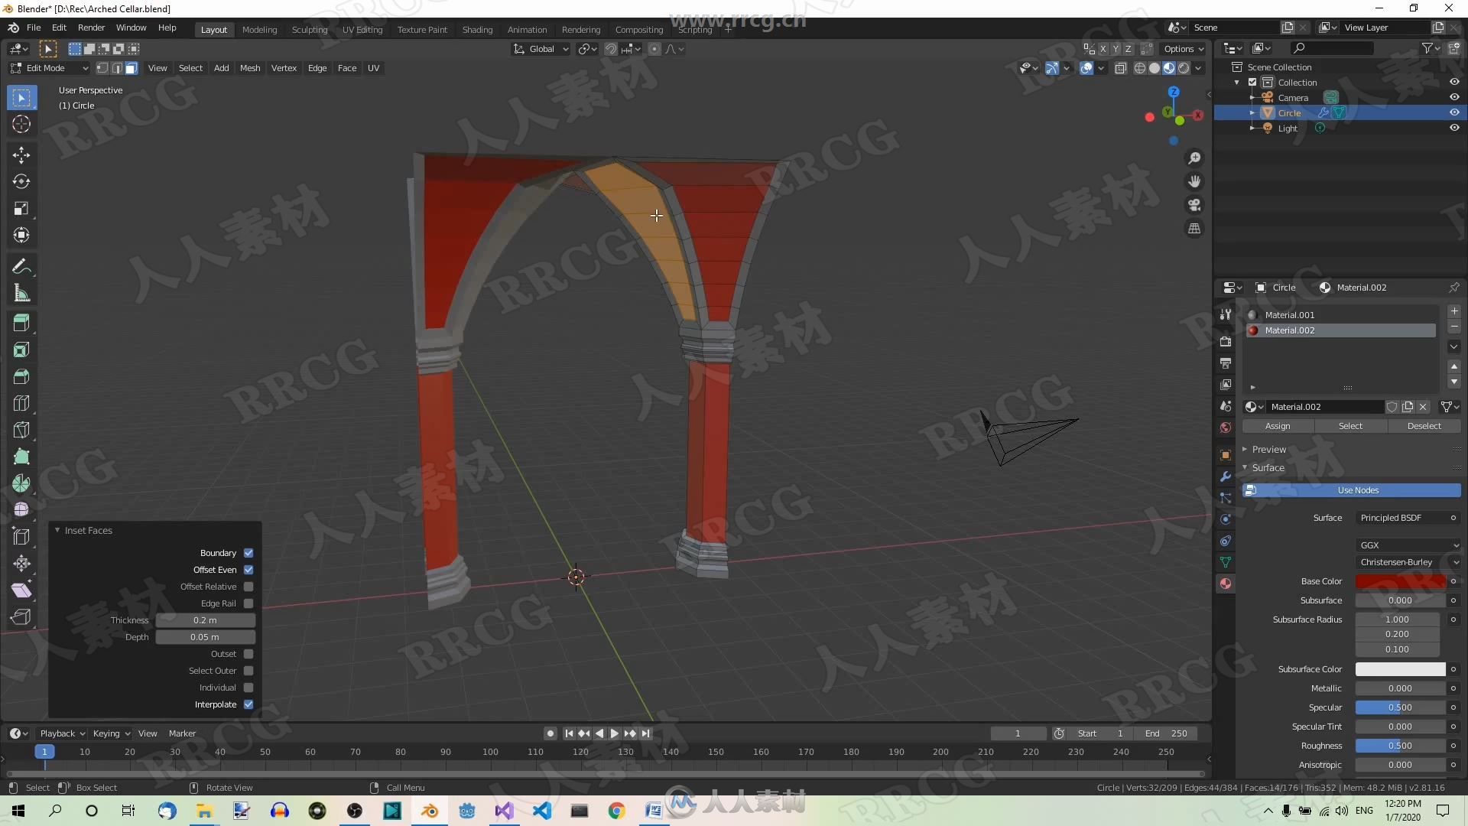Open the Face menu in viewport header
Image resolution: width=1468 pixels, height=826 pixels.
click(x=347, y=68)
